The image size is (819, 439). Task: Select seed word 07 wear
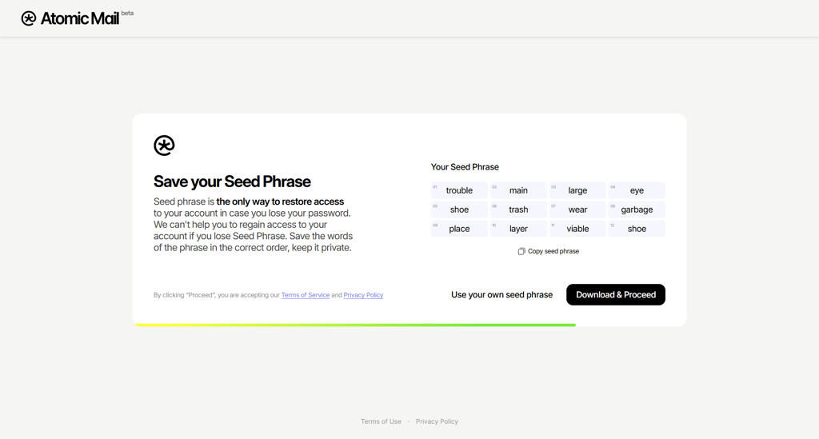(x=577, y=210)
